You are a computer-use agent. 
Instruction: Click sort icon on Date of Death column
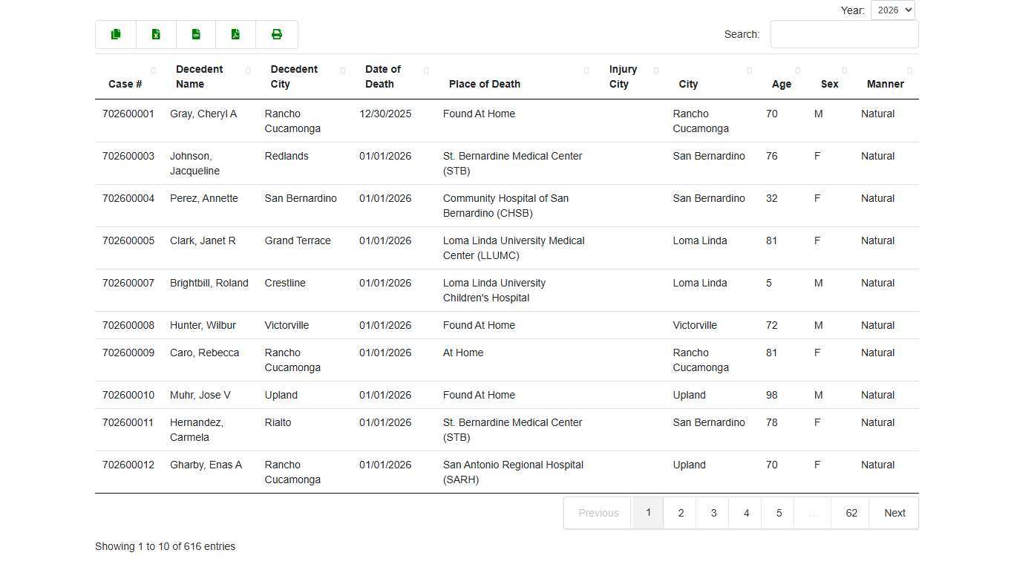[x=426, y=71]
